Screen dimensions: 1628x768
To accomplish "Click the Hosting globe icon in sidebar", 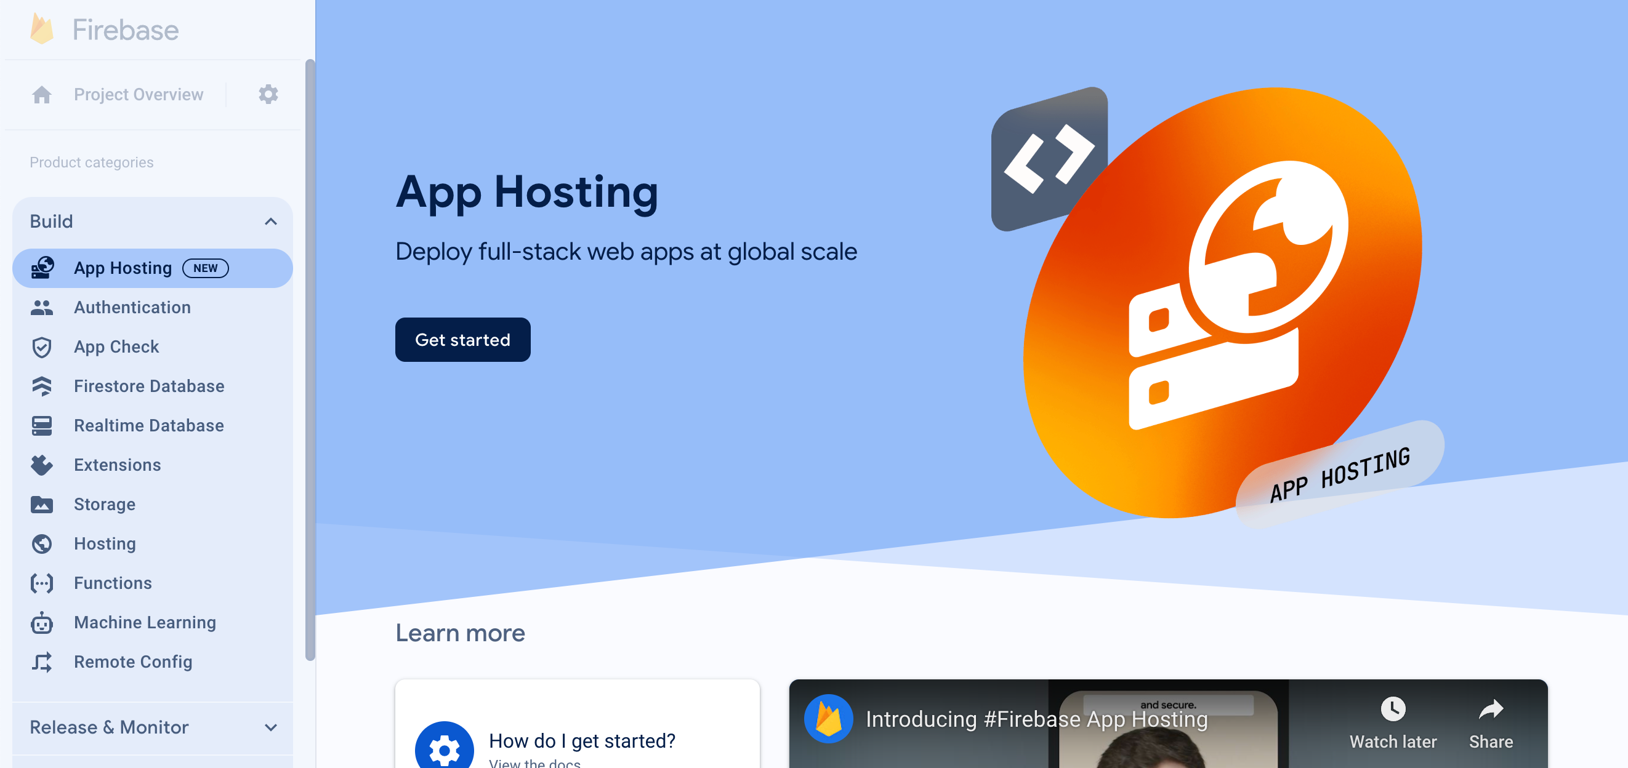I will point(41,544).
